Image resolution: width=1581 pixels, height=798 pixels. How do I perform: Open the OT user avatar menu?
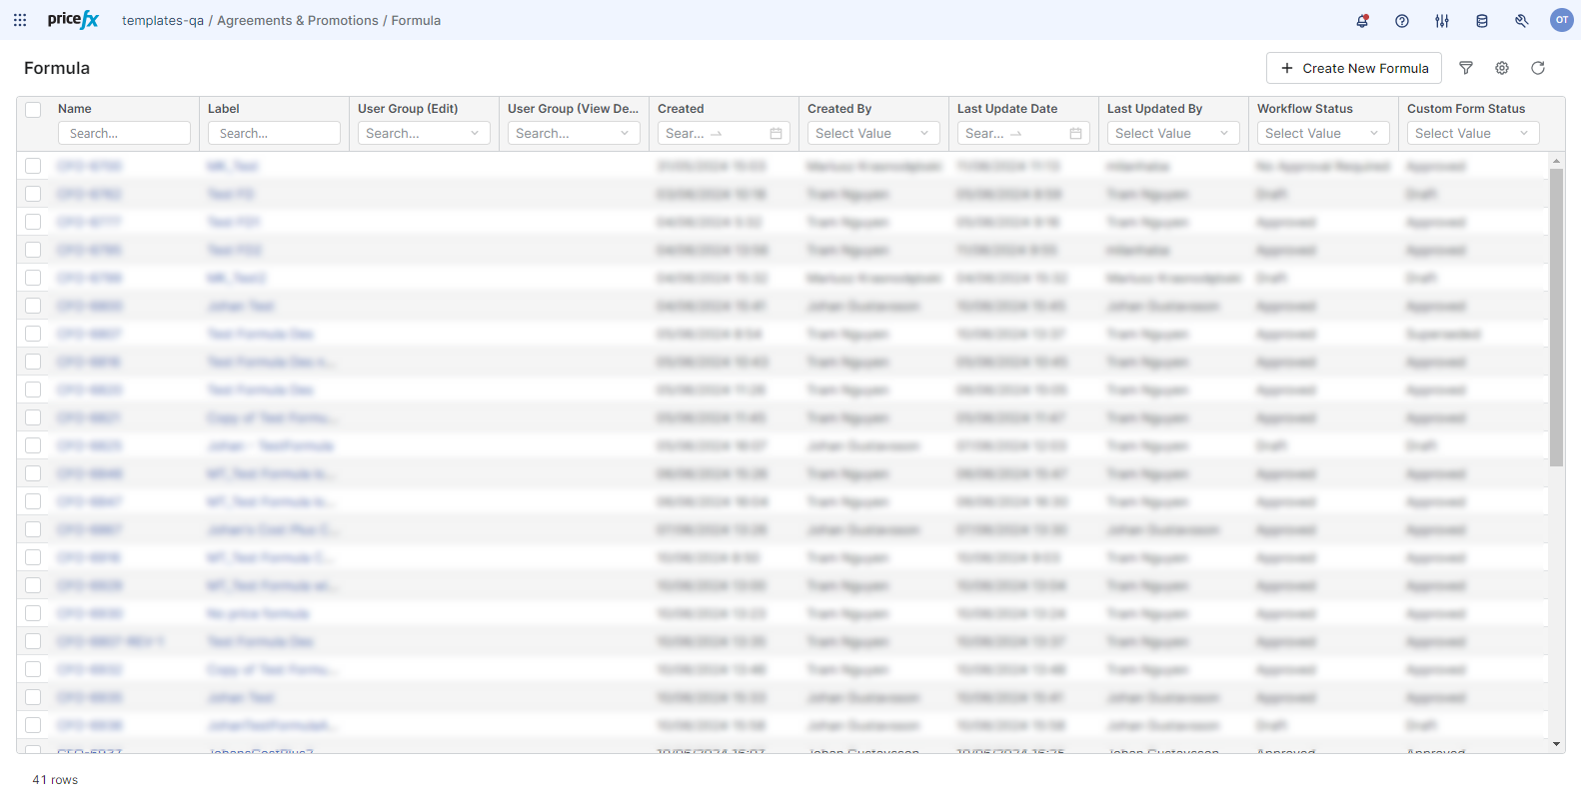click(x=1561, y=20)
